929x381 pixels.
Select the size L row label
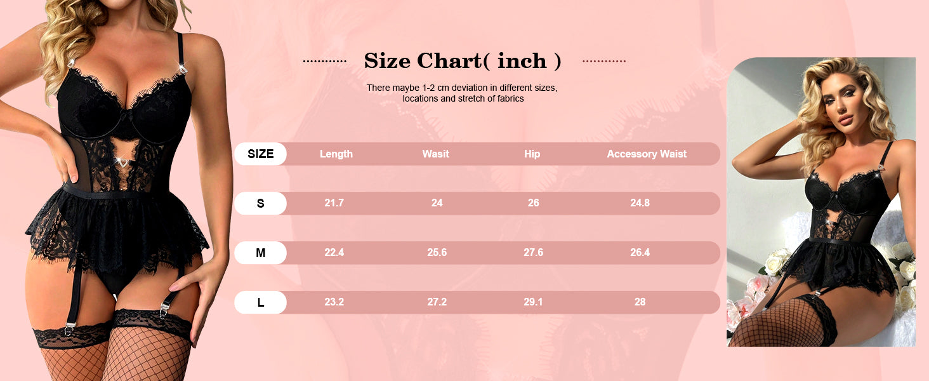[261, 302]
